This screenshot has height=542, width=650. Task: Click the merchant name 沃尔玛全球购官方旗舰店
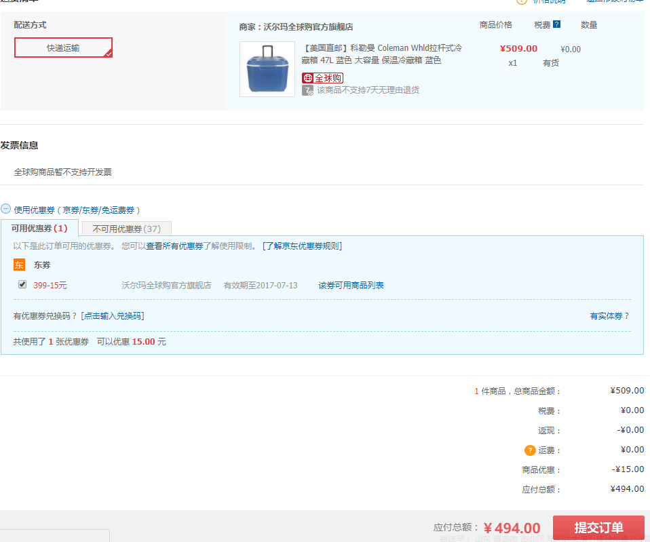click(309, 27)
